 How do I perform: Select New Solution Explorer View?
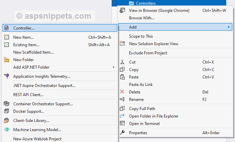[175, 44]
